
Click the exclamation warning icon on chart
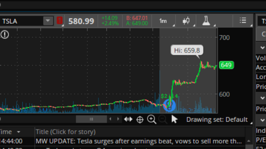click(x=5, y=34)
